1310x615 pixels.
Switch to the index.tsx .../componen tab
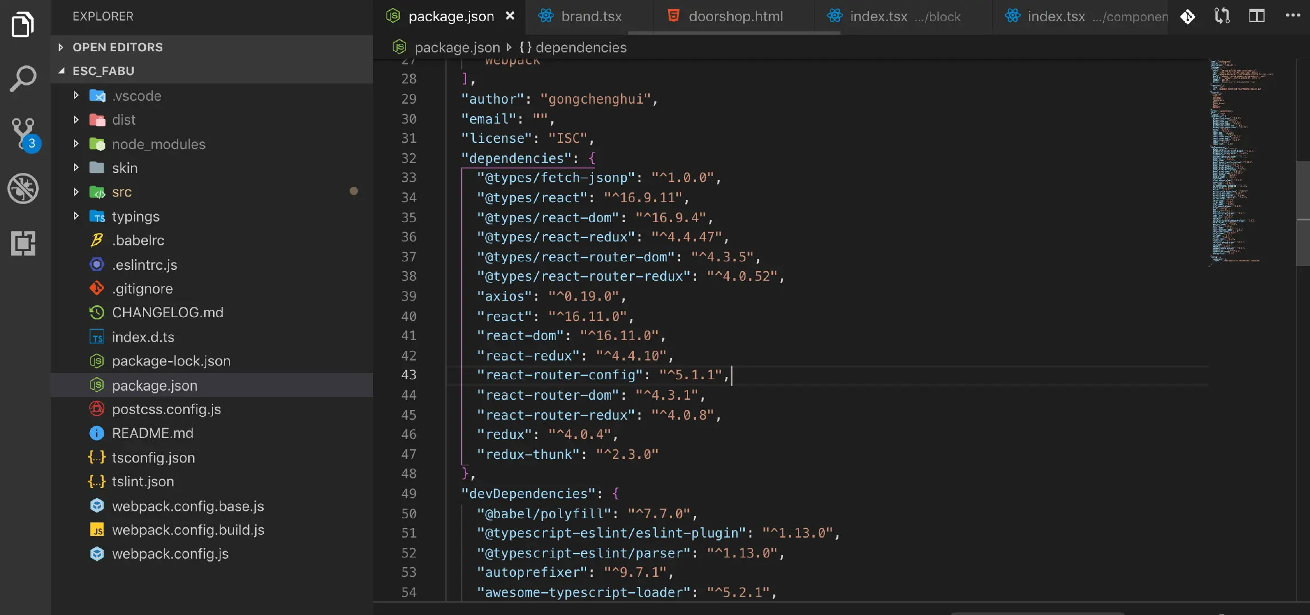tap(1080, 17)
